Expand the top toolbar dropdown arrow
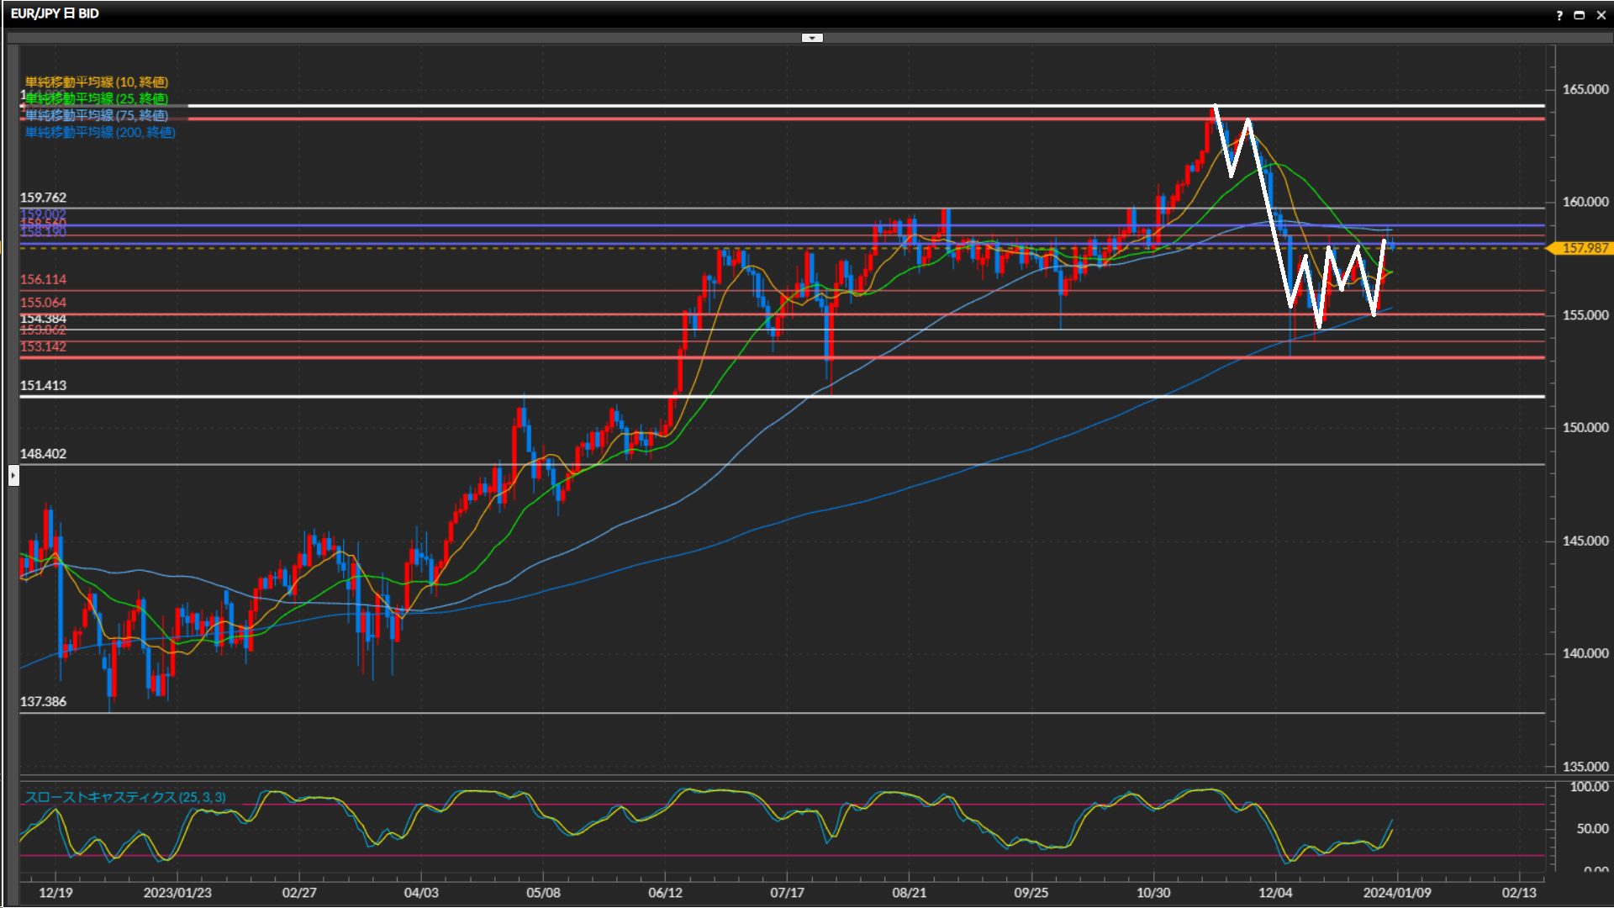Screen dimensions: 1614x908 (812, 38)
